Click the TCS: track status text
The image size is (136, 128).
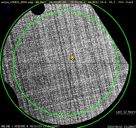(x=126, y=2)
